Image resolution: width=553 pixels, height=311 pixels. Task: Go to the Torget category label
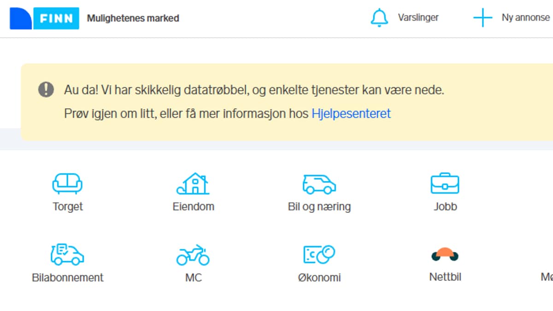point(68,206)
